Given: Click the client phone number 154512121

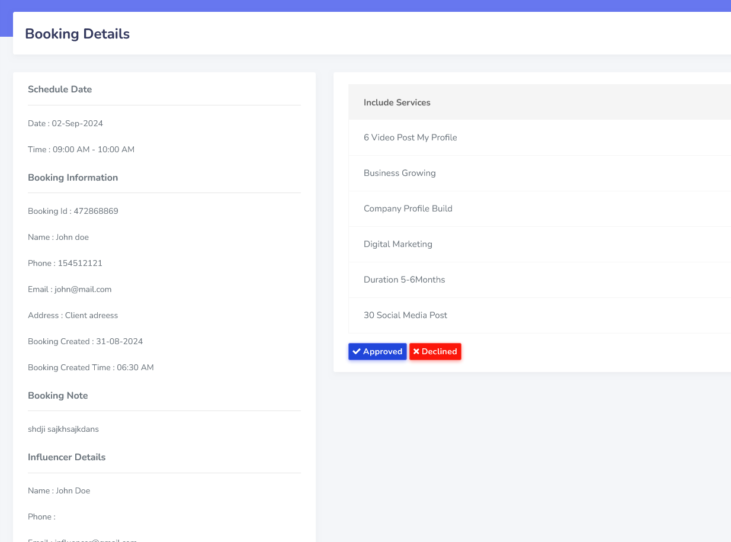Looking at the screenshot, I should click(80, 264).
